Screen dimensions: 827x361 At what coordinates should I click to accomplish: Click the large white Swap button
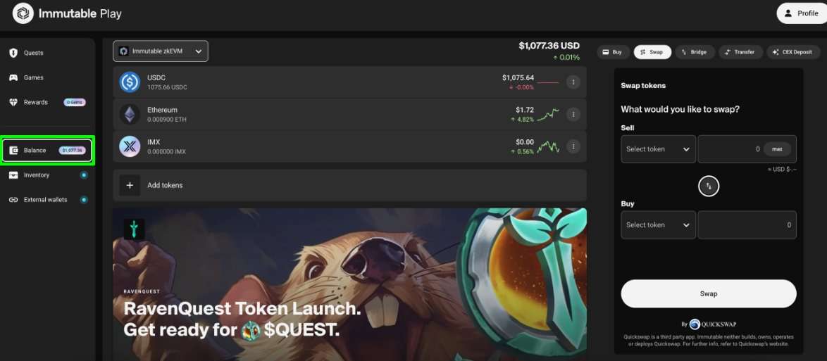coord(709,293)
